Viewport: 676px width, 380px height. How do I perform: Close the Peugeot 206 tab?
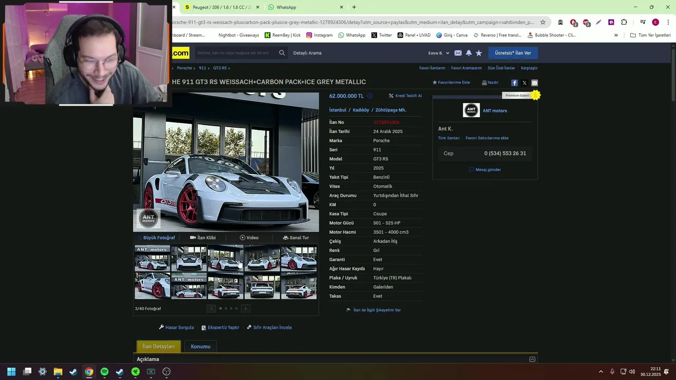[257, 7]
